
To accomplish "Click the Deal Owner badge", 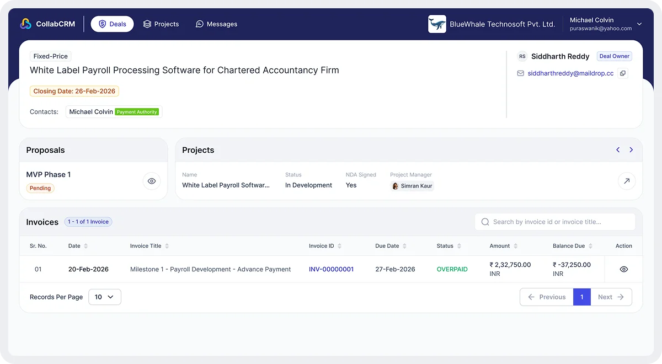I will [614, 56].
